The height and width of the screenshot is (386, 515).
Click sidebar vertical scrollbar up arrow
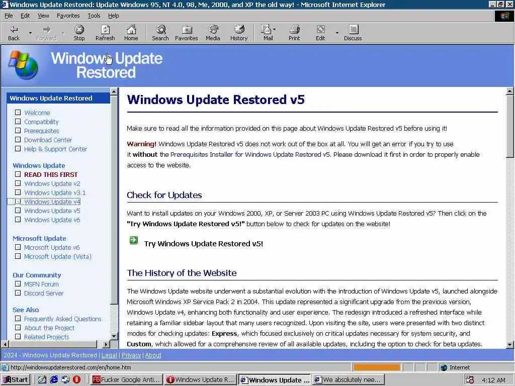[114, 91]
